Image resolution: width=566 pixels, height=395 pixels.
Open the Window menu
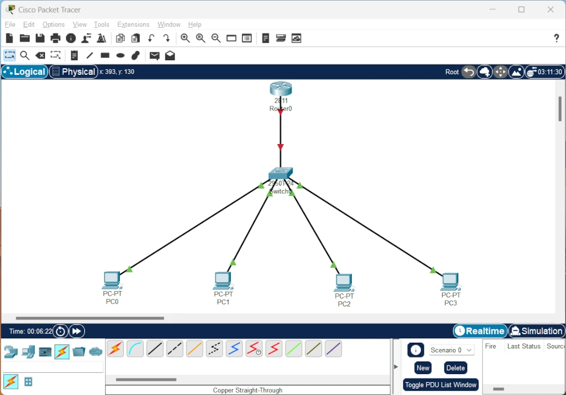(169, 24)
